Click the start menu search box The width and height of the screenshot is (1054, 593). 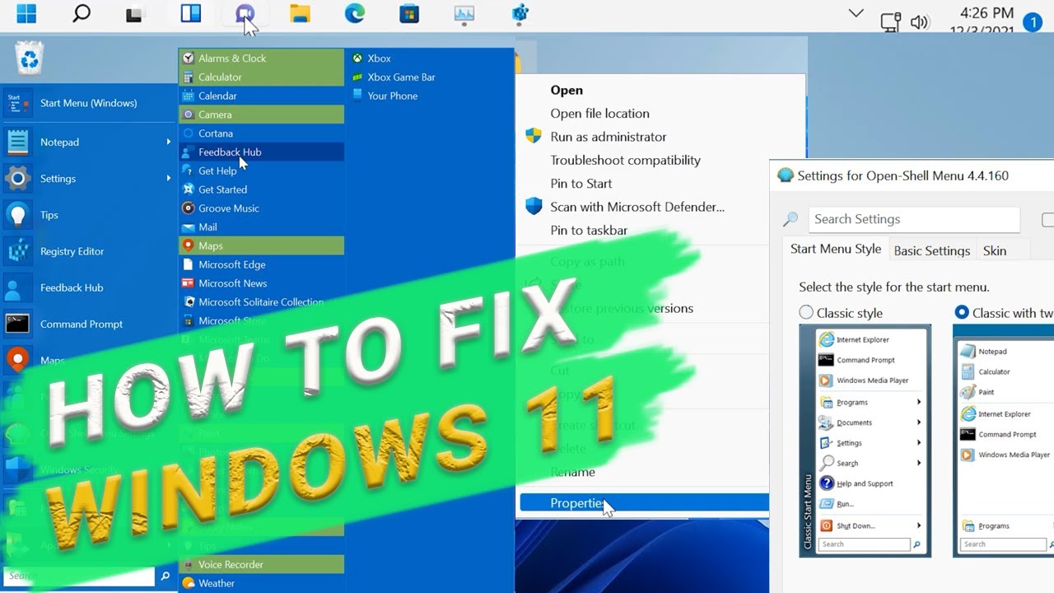pos(80,576)
